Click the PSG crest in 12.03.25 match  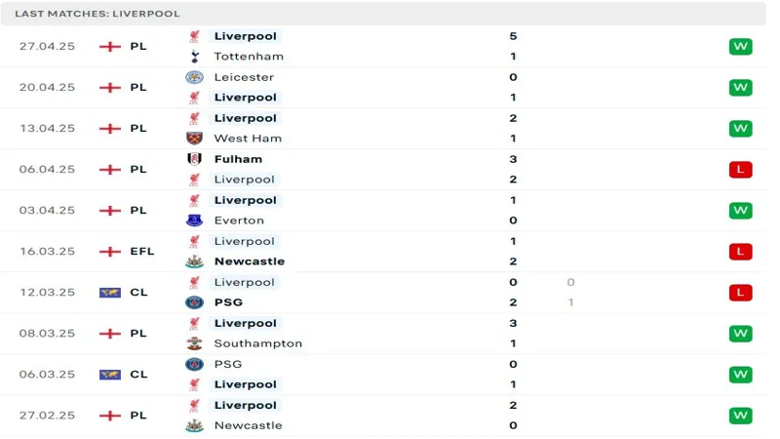coord(194,302)
